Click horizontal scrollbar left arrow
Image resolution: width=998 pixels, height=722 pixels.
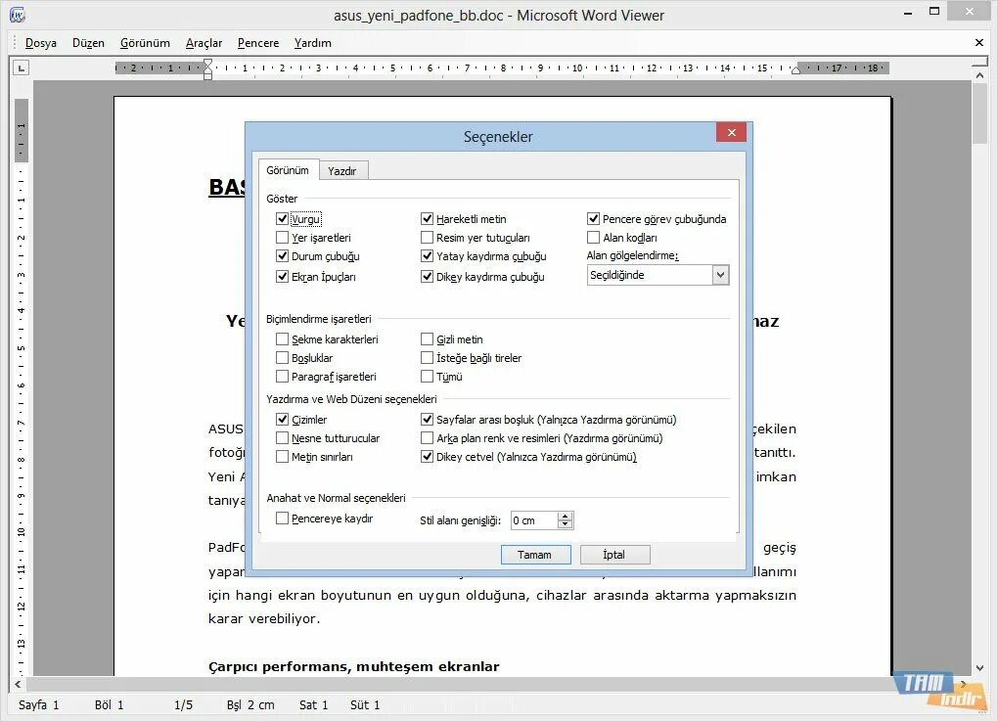[18, 685]
